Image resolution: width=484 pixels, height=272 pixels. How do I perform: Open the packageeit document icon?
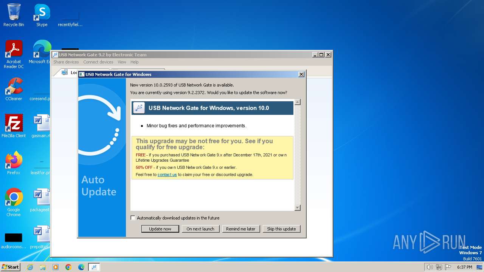[40, 200]
